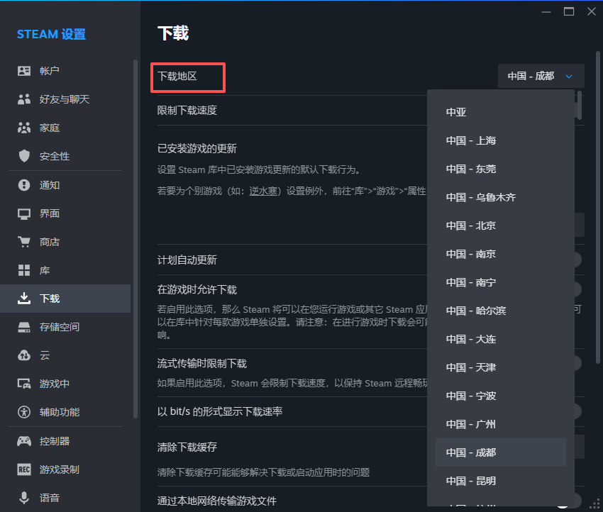Select 中国 - 广州 region option
This screenshot has height=512, width=603.
(471, 424)
